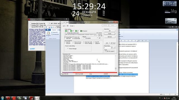The height and width of the screenshot is (100, 179).
Task: Click the WordPad help icon near the title bar
Action: pyautogui.click(x=177, y=30)
